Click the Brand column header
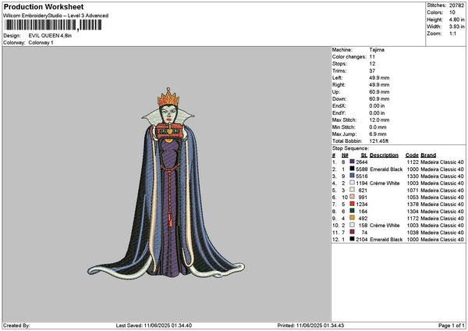Screen dimensions: 468x331 pyautogui.click(x=428, y=155)
